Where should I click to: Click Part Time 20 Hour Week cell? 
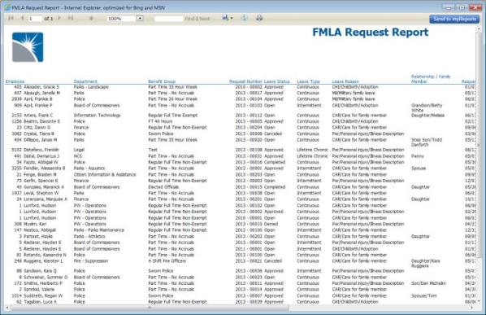[172, 99]
